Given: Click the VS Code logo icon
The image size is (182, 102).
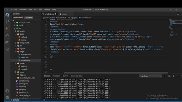Looking at the screenshot, I should click(x=7, y=10).
